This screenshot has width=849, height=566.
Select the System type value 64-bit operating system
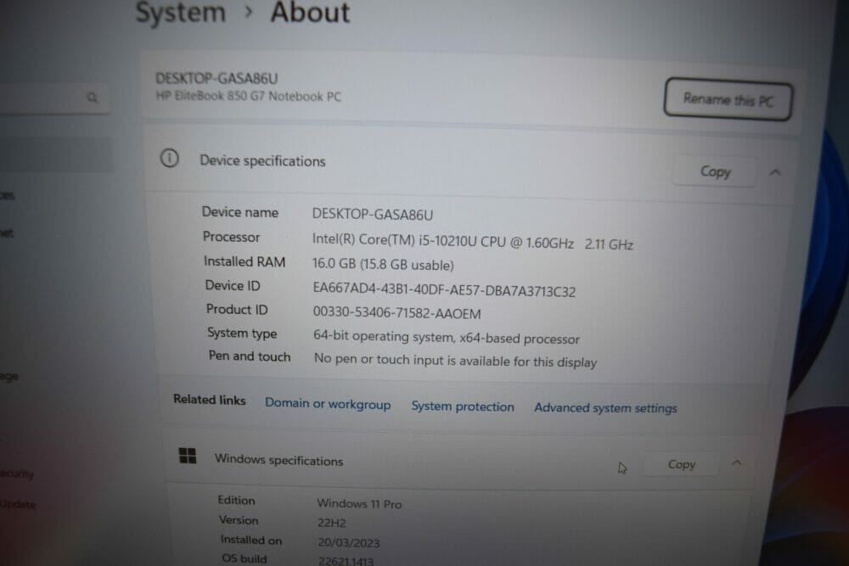coord(383,337)
